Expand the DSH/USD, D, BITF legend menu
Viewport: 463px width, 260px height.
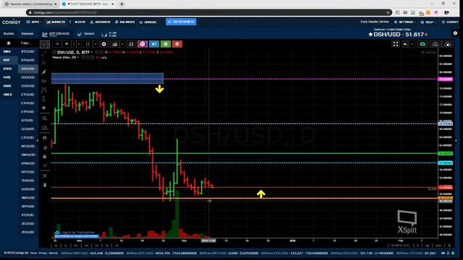[92, 53]
